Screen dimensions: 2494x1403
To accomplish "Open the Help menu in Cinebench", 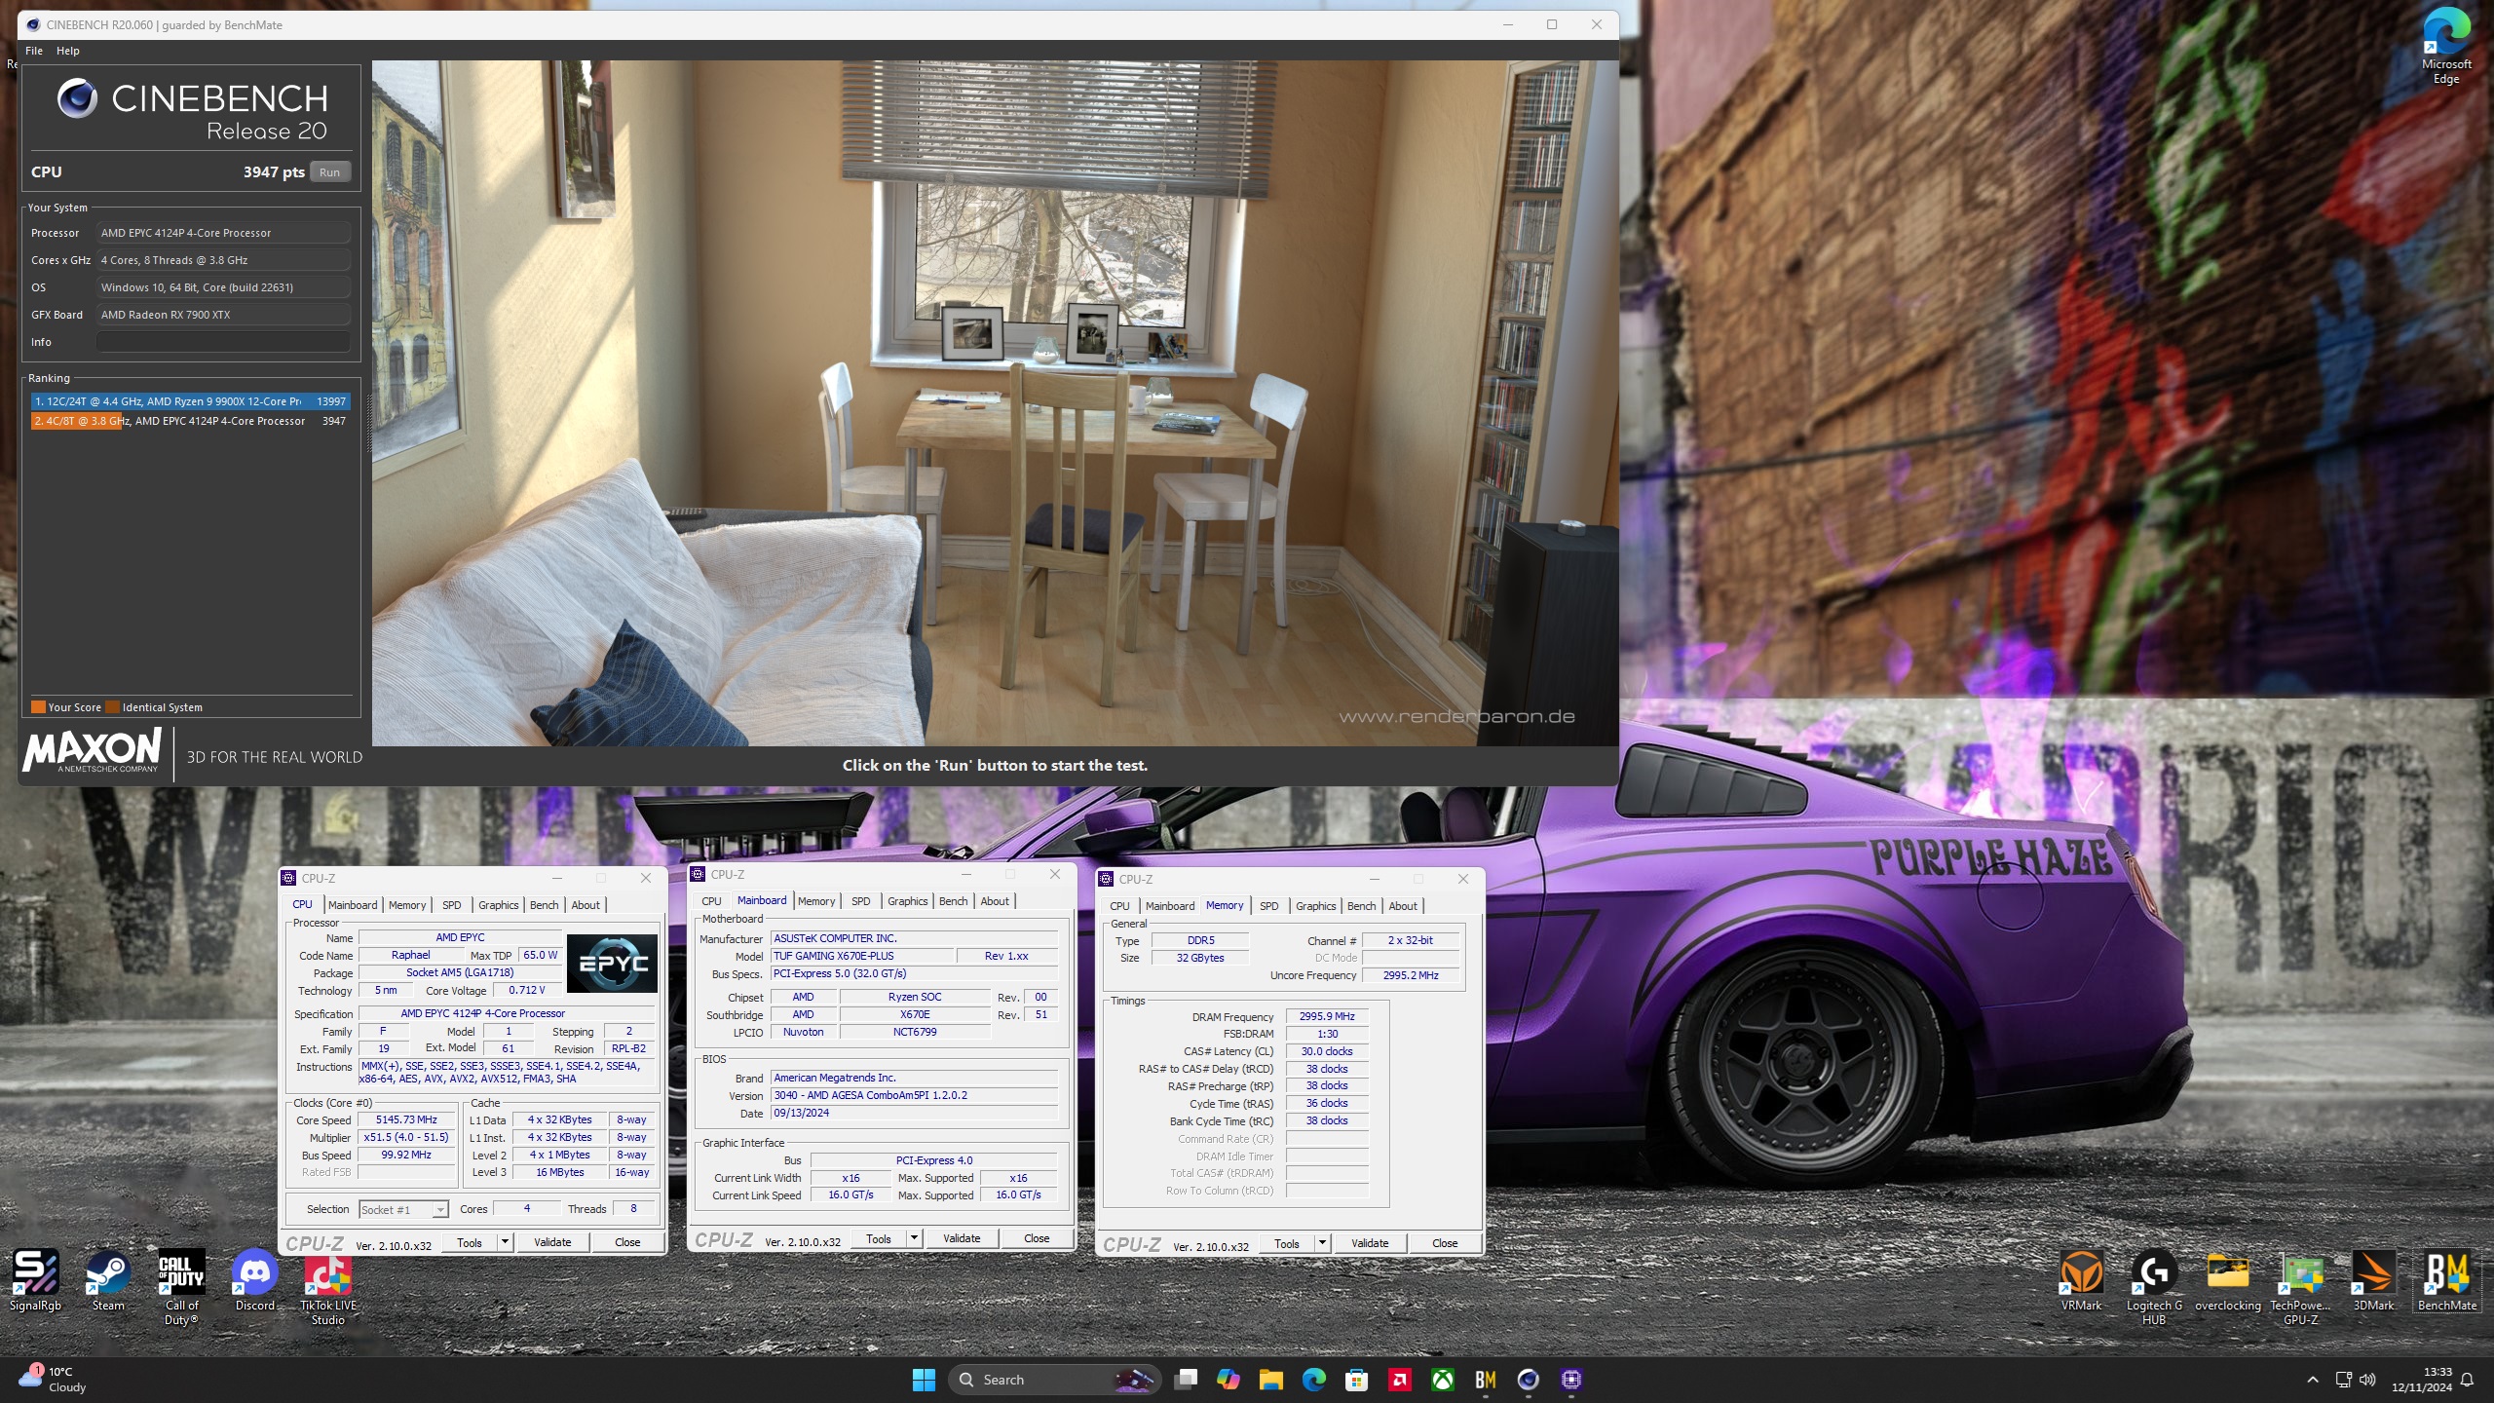I will click(68, 51).
